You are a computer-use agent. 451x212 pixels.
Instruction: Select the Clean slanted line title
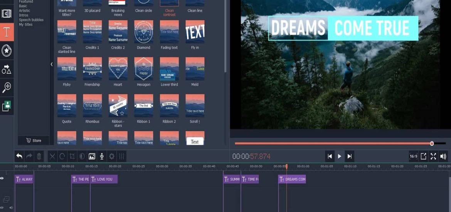(67, 32)
